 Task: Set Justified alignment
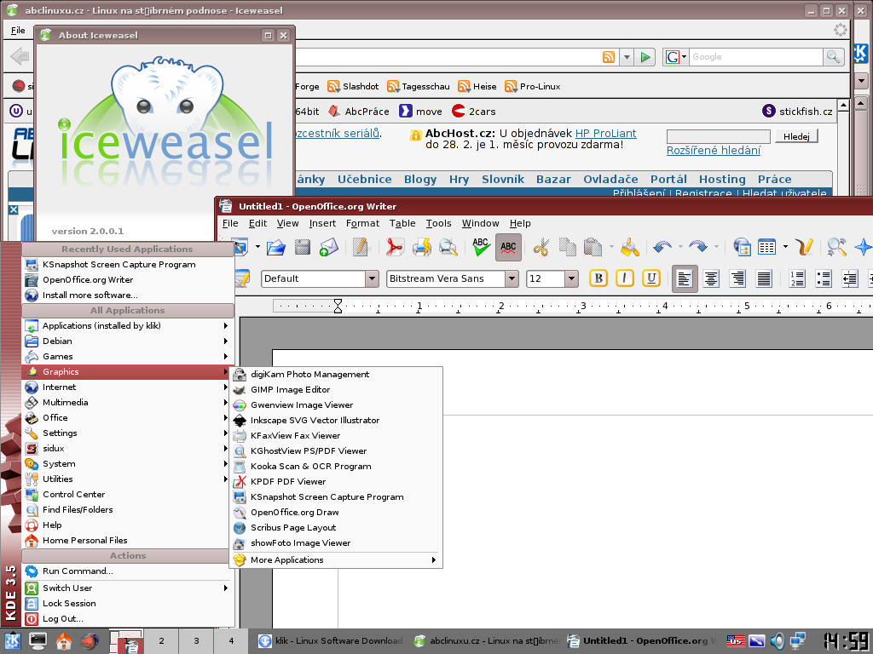(765, 278)
